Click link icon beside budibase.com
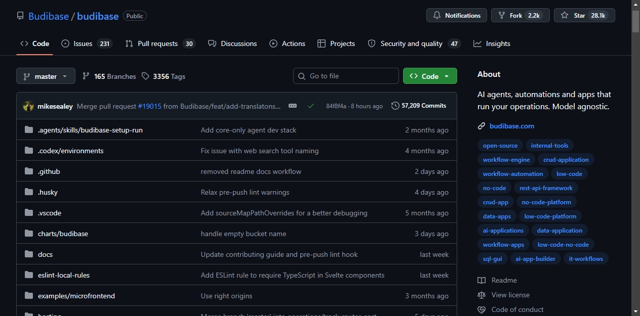The width and height of the screenshot is (640, 316). coord(482,126)
